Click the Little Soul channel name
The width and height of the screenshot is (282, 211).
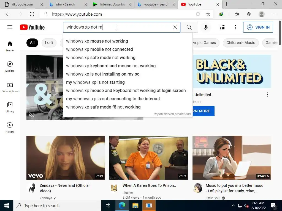pos(213,198)
